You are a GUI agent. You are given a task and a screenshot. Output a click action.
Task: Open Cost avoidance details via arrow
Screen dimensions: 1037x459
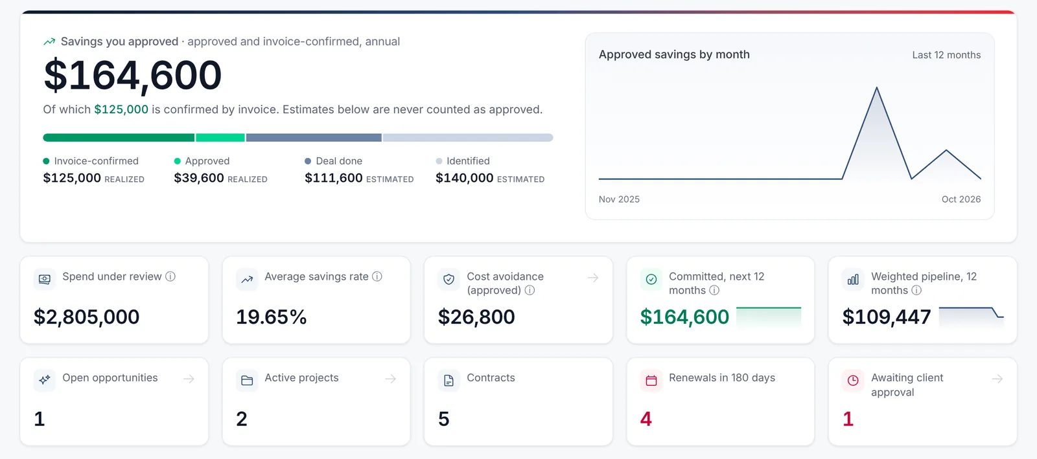point(592,278)
